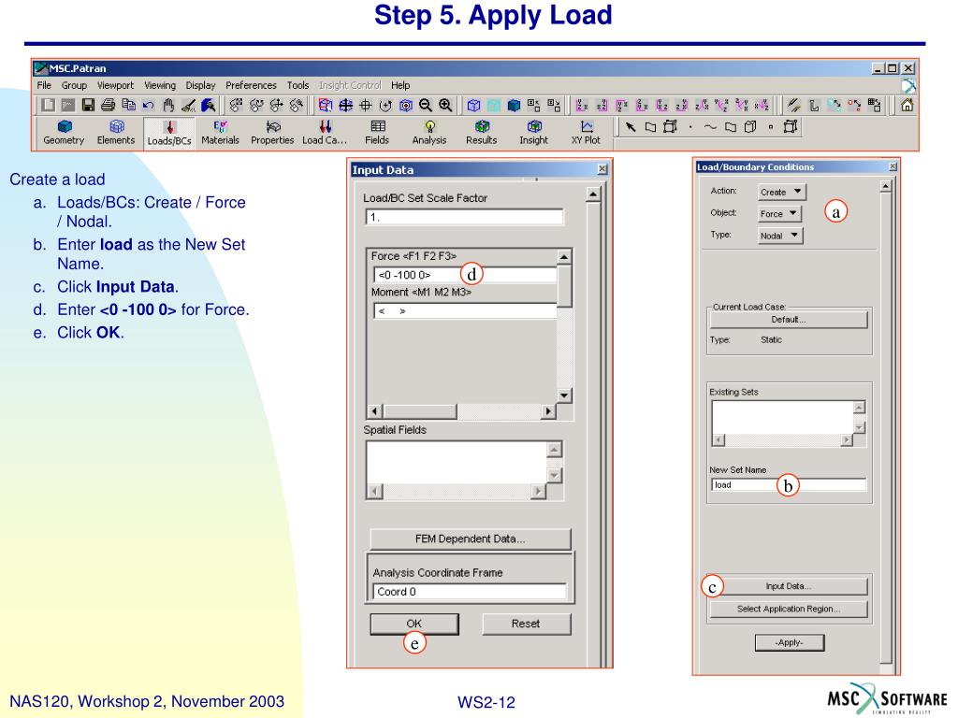Screen dimensions: 958x718
Task: Open the Help menu
Action: [x=400, y=85]
